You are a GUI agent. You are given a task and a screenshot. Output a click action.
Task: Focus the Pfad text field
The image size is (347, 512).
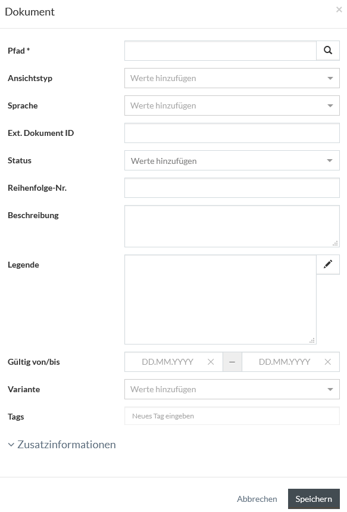tap(220, 51)
